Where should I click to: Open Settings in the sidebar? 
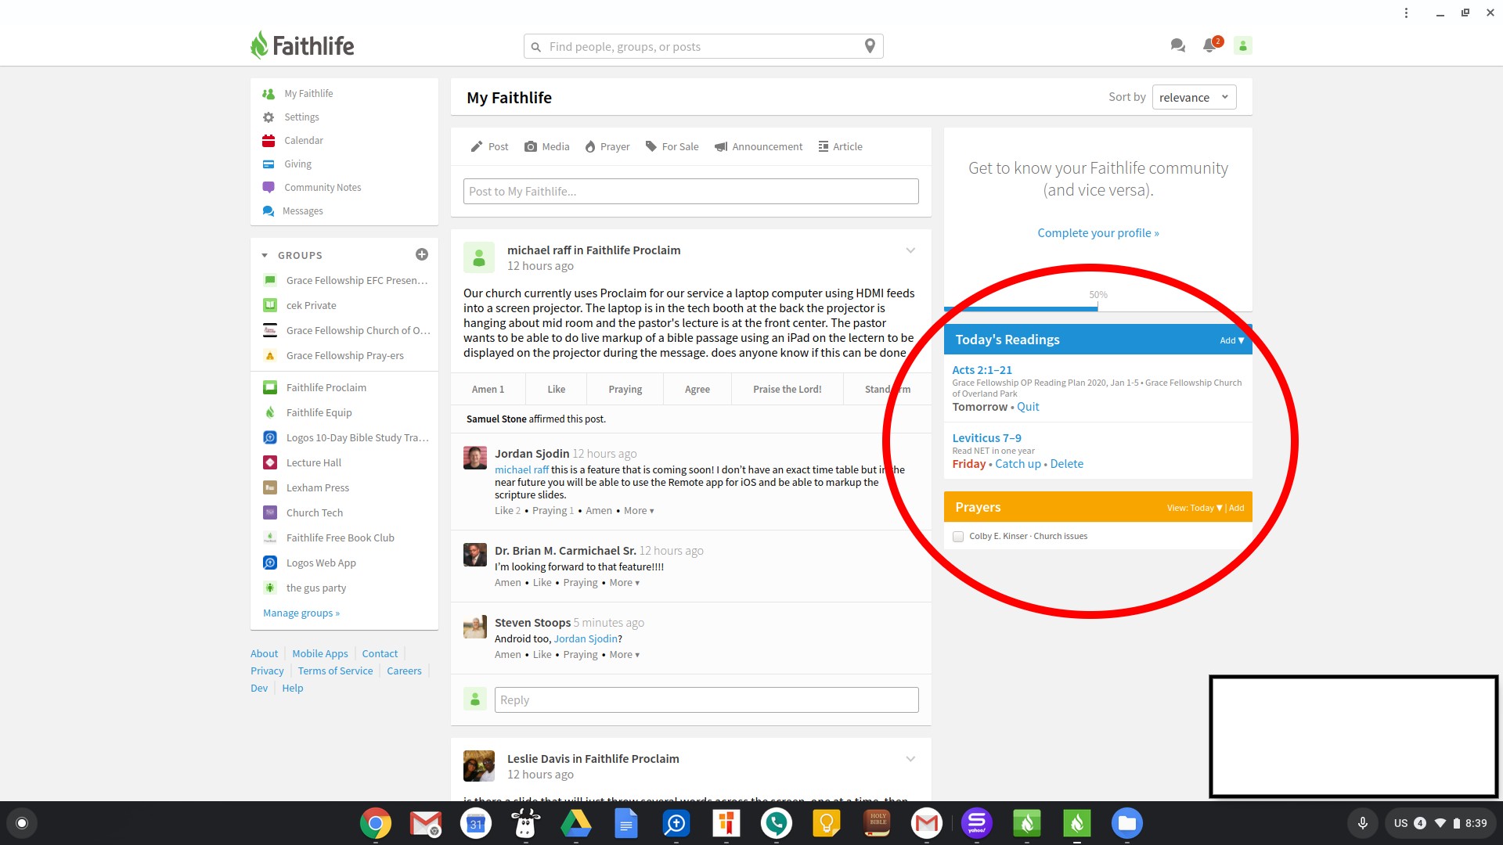pos(301,117)
